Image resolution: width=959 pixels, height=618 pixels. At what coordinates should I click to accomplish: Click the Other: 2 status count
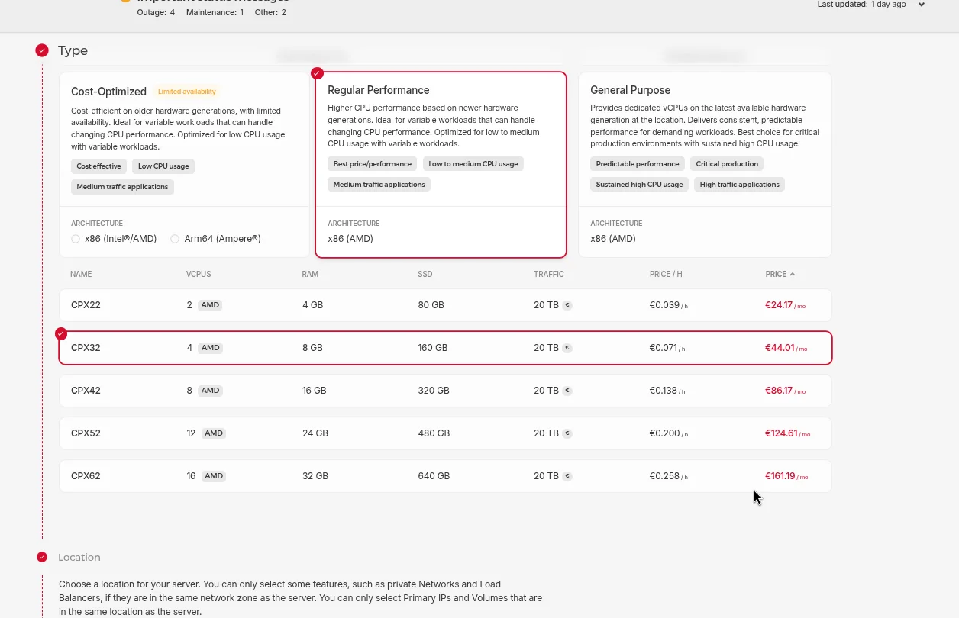click(x=271, y=13)
